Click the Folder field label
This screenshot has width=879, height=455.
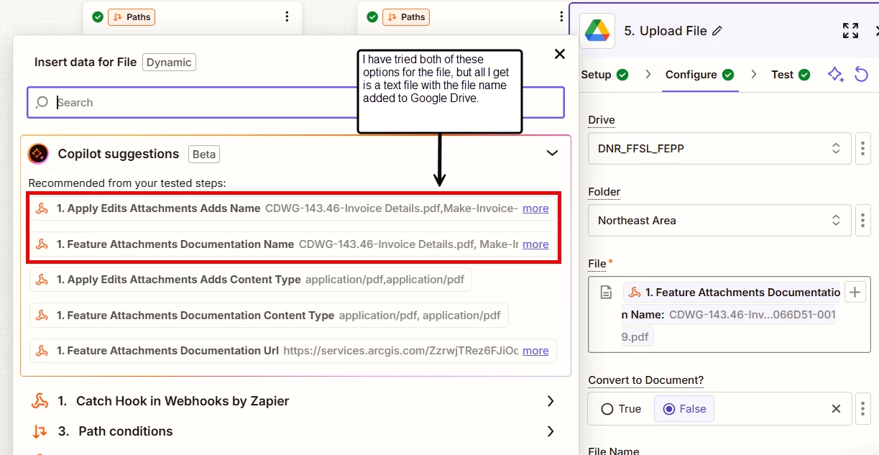pyautogui.click(x=604, y=192)
